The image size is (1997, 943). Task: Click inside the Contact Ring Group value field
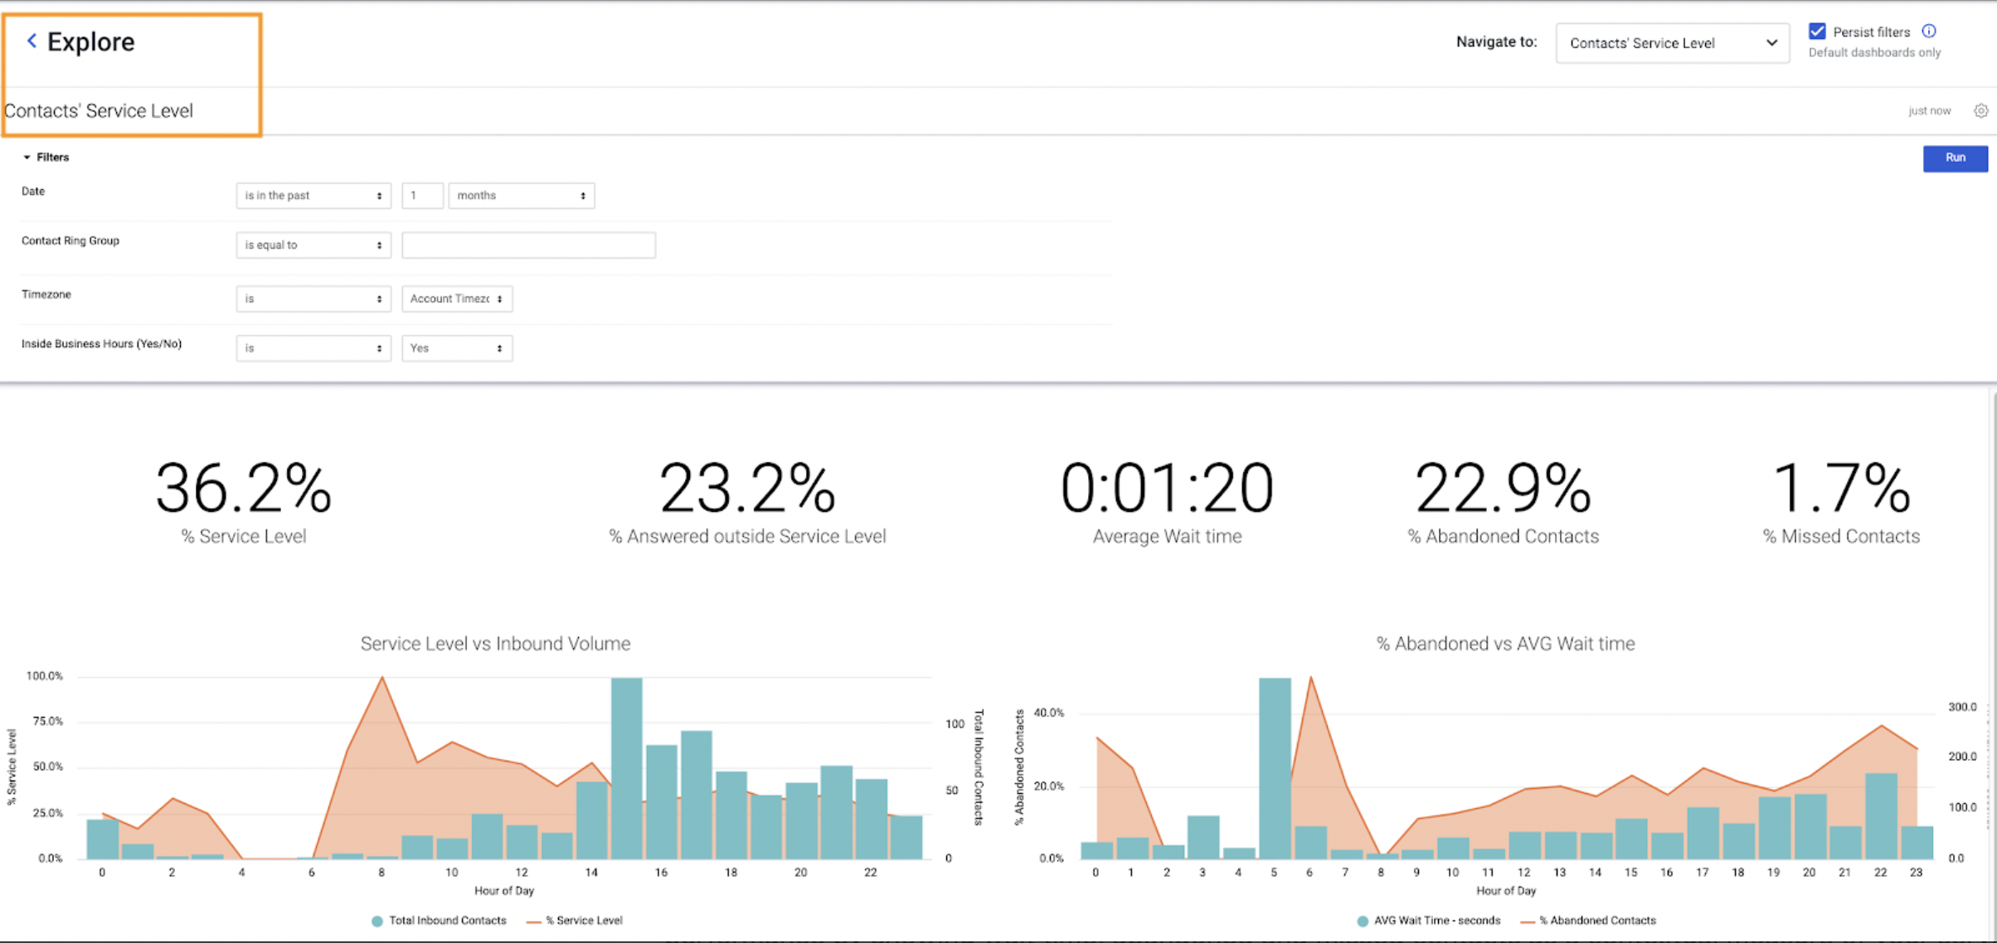pos(528,244)
